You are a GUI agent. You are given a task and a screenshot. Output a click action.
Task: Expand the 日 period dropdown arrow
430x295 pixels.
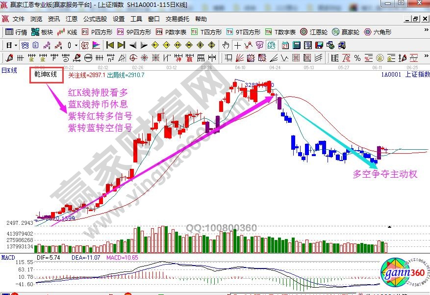[16, 45]
